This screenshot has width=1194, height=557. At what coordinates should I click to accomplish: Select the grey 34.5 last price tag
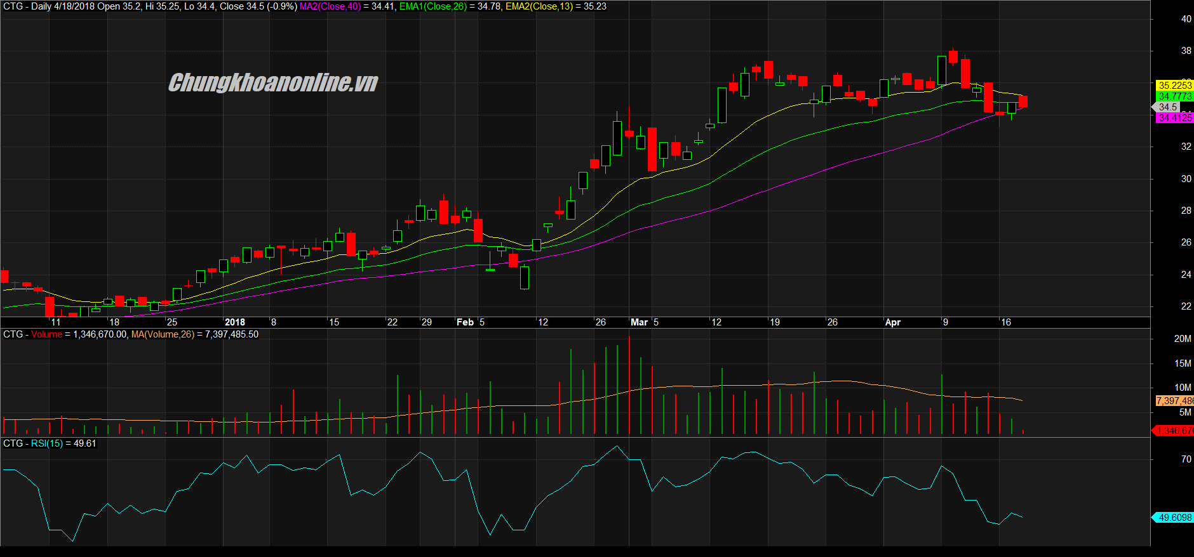1168,107
